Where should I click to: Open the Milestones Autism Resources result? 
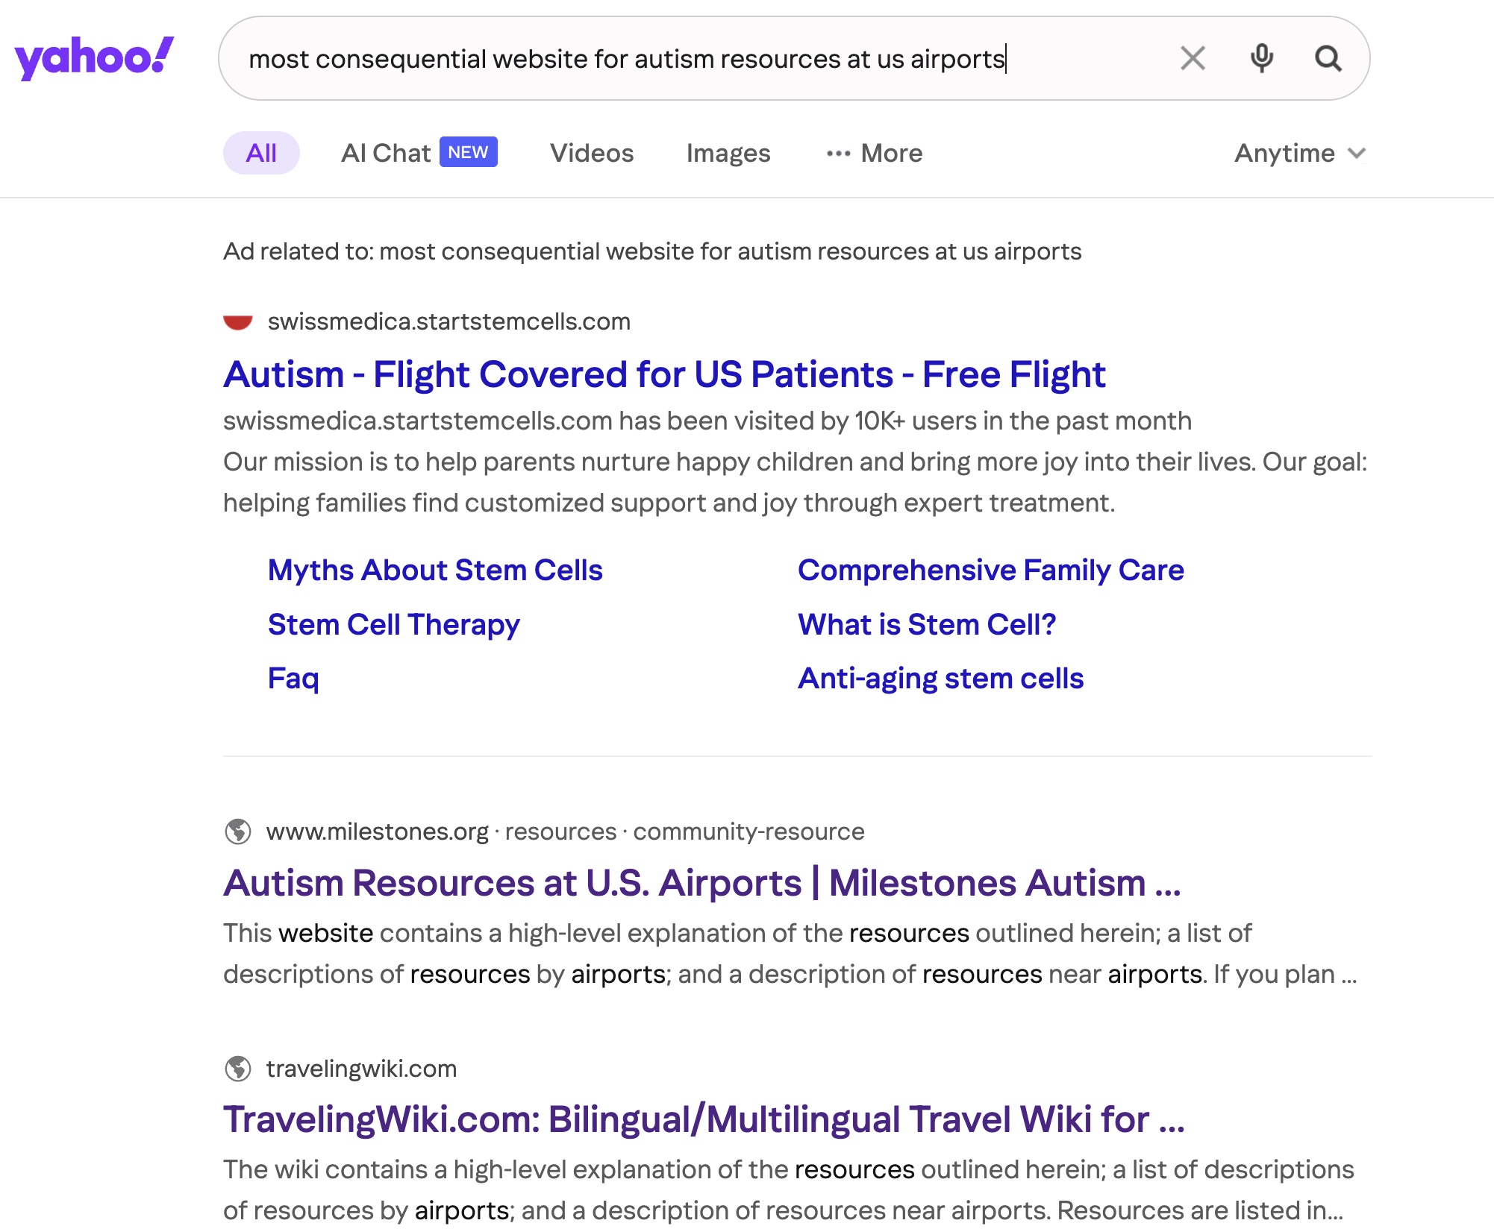[x=701, y=883]
